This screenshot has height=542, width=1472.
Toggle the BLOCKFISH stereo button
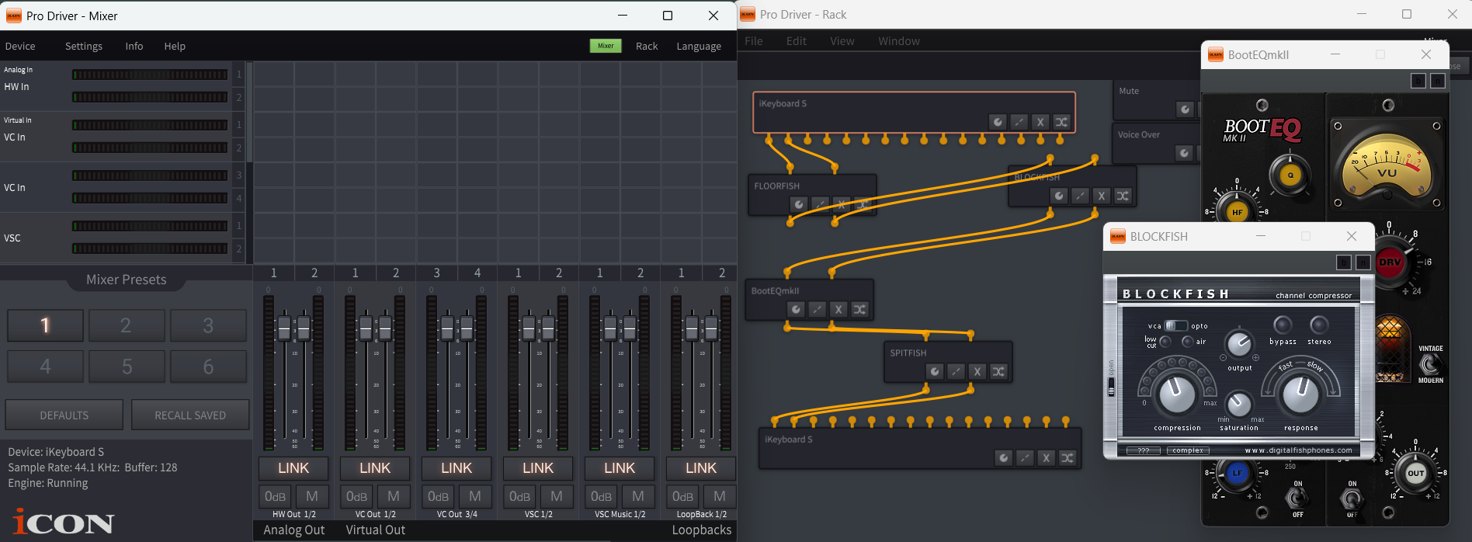(1319, 325)
